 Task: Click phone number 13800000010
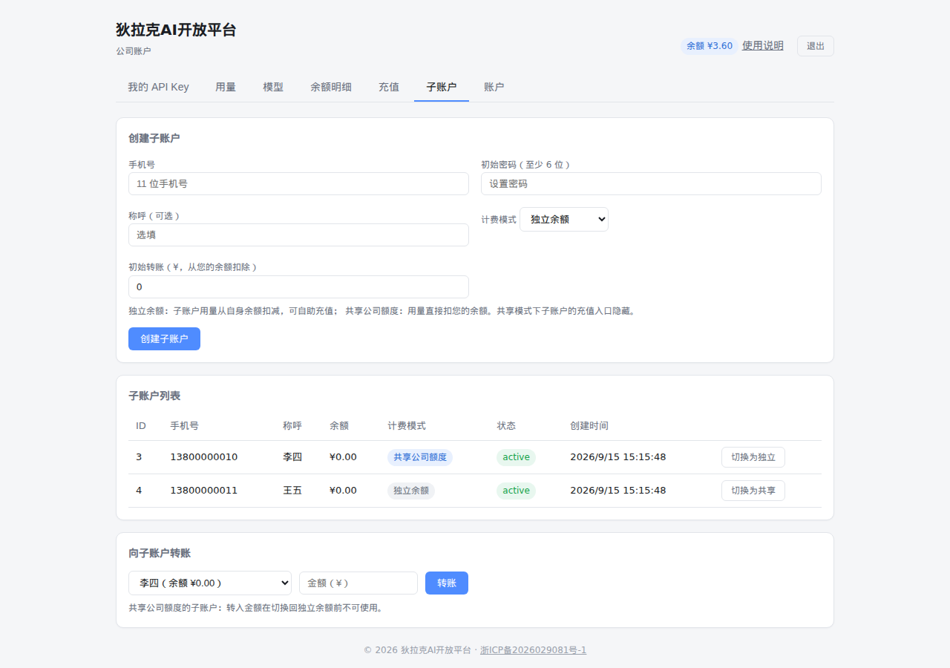(x=204, y=457)
